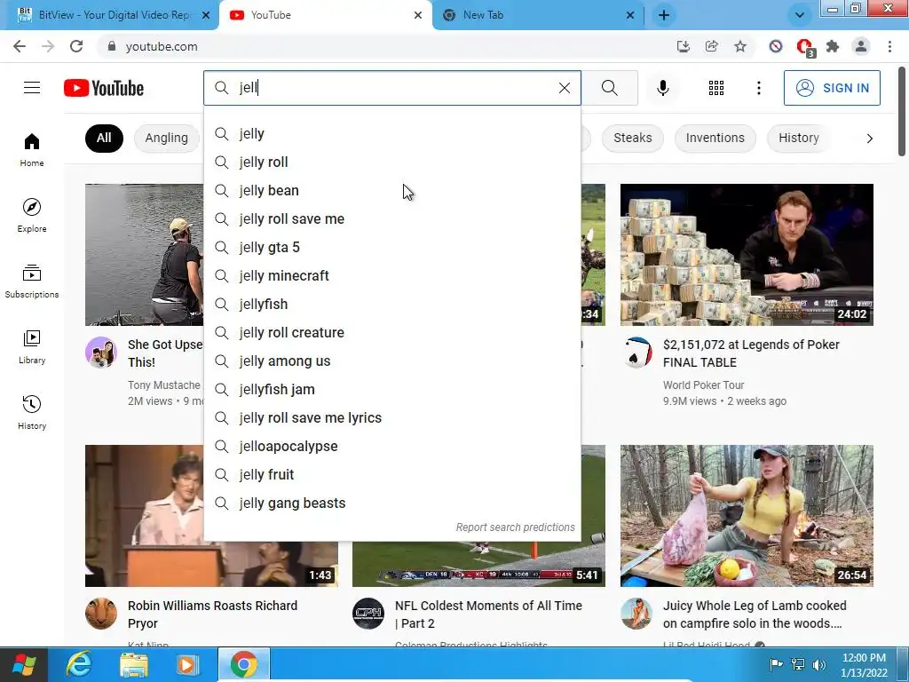The width and height of the screenshot is (909, 682).
Task: Open the Chrome three-dot menu
Action: [x=889, y=46]
